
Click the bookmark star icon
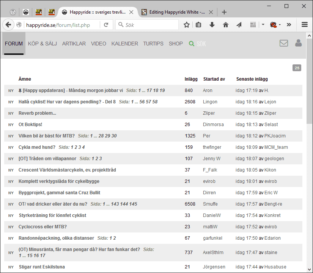pos(186,25)
